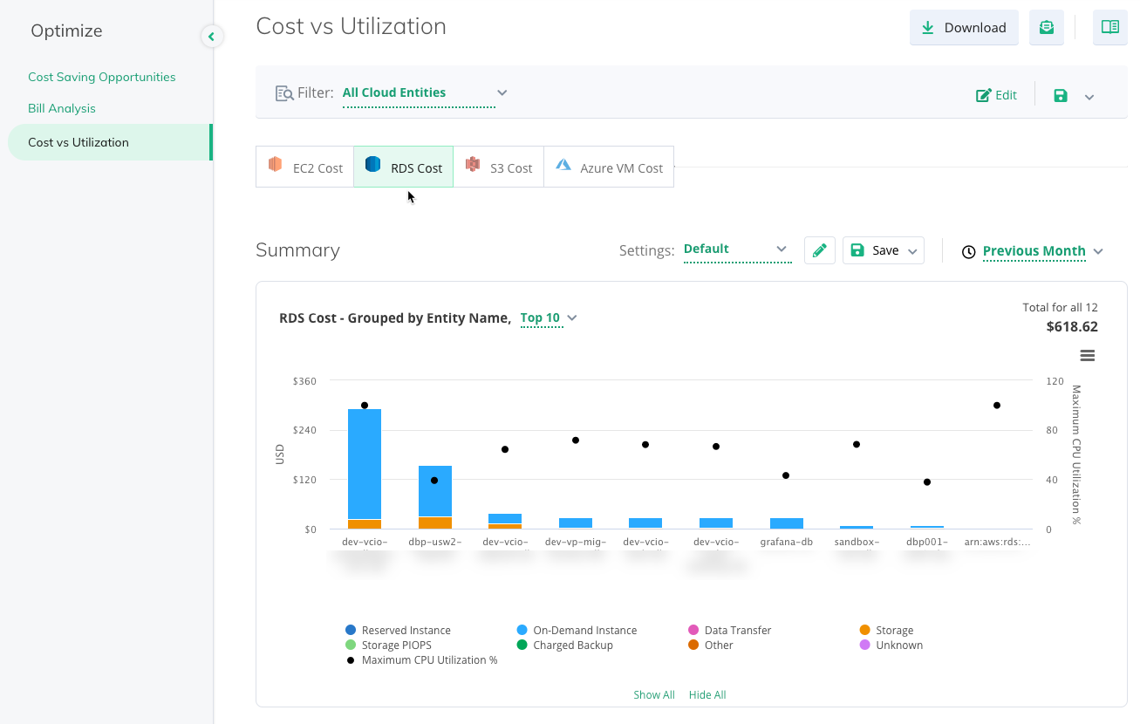
Task: Expand the save filter options chevron
Action: 1089,96
